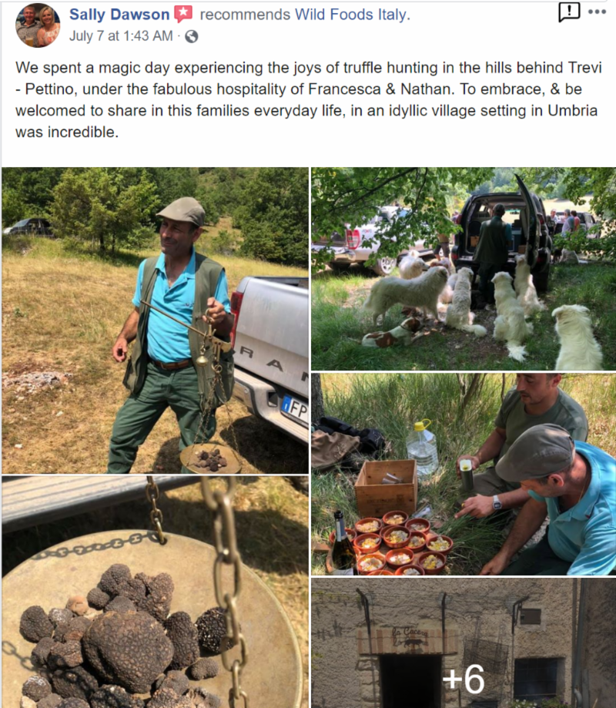Open photo of white dogs by car
This screenshot has height=708, width=616.
464,269
